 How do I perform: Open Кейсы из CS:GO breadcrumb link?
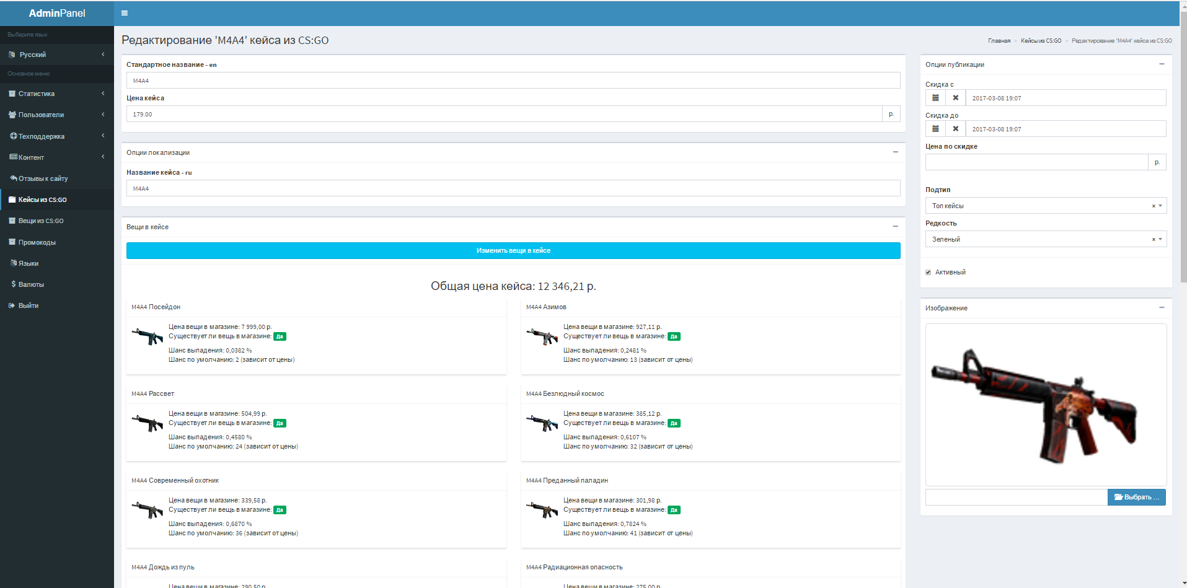[x=1041, y=41]
